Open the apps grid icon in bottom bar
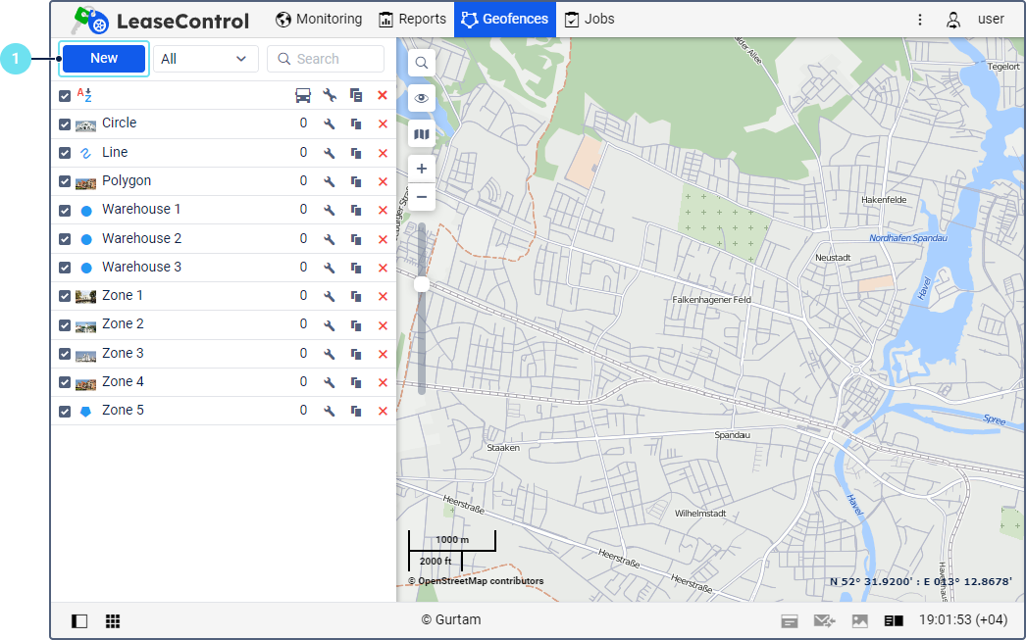1026x640 pixels. [x=113, y=620]
